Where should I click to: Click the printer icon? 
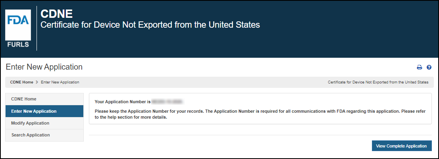419,68
